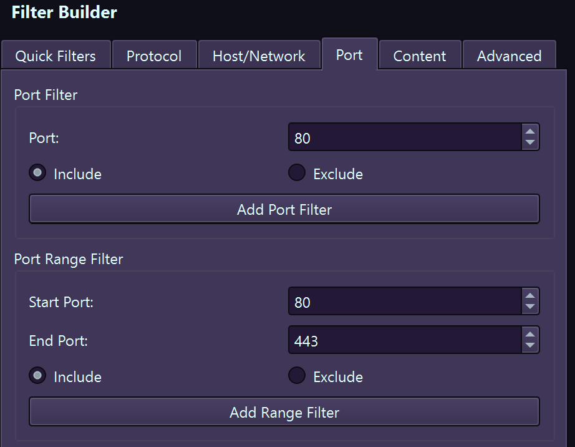The image size is (575, 447).
Task: Open the Content tab
Action: click(420, 55)
